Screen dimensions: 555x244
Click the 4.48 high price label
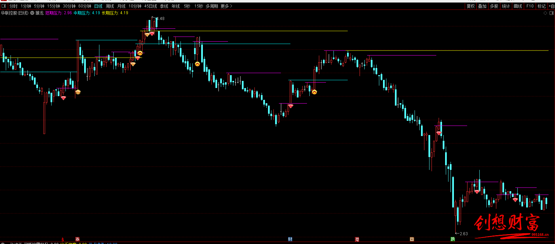(x=160, y=19)
